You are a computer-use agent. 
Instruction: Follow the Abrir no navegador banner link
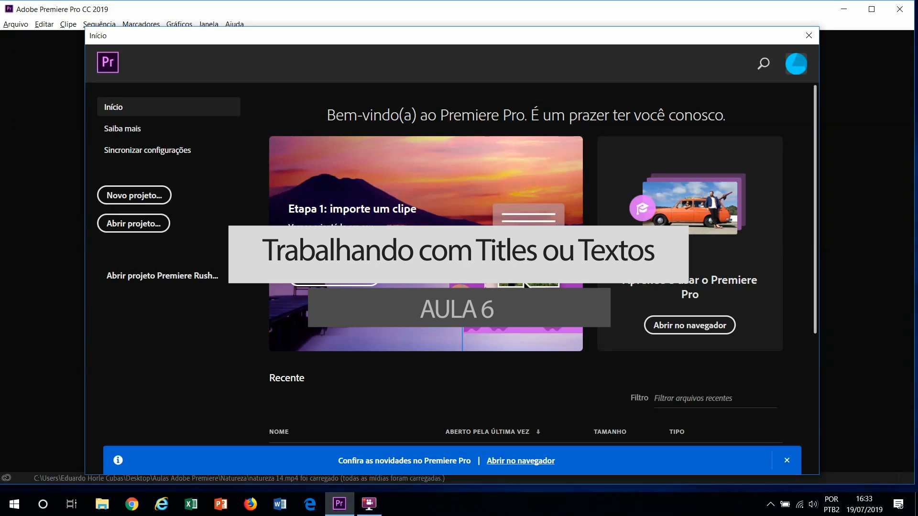pos(521,461)
